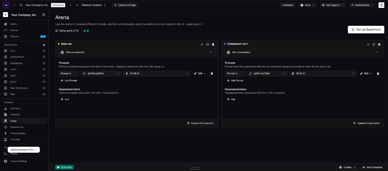388x171 pixels.
Task: Open the Docs dropdown
Action: pos(308,5)
